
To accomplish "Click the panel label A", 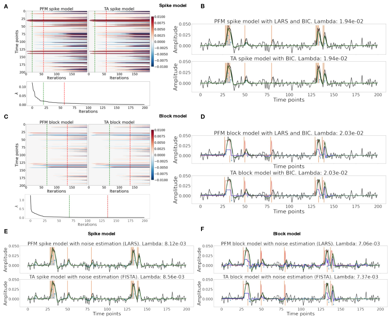I will pyautogui.click(x=6, y=7).
